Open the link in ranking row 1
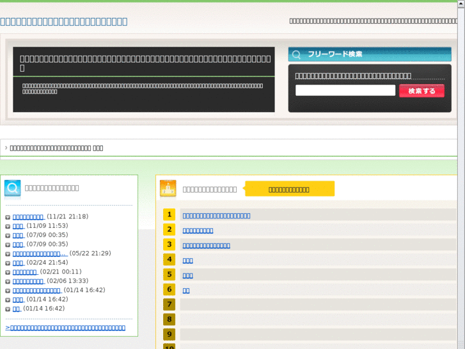Image resolution: width=465 pixels, height=349 pixels. 216,216
